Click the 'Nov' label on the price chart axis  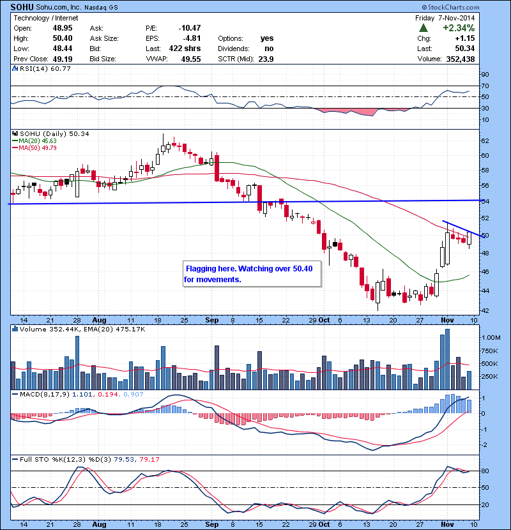447,320
